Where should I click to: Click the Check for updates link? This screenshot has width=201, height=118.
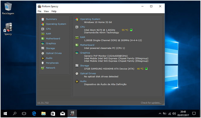tap(151, 103)
